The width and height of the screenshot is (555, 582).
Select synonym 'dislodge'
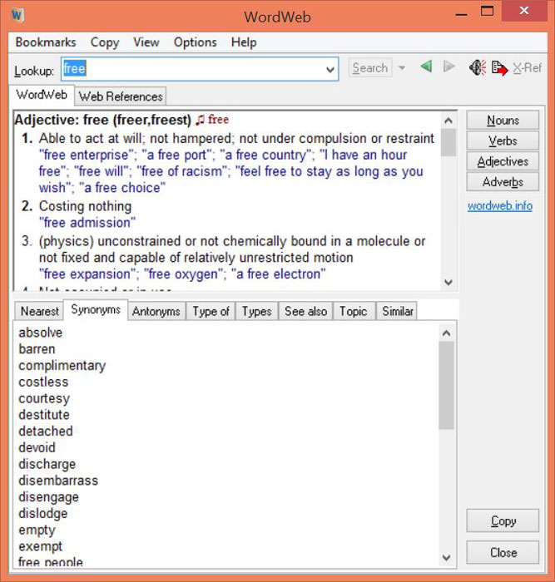(x=43, y=514)
